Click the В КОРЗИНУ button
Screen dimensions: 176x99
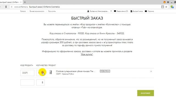[145, 93]
